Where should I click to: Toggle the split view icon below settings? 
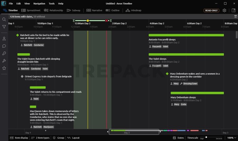click(x=235, y=16)
